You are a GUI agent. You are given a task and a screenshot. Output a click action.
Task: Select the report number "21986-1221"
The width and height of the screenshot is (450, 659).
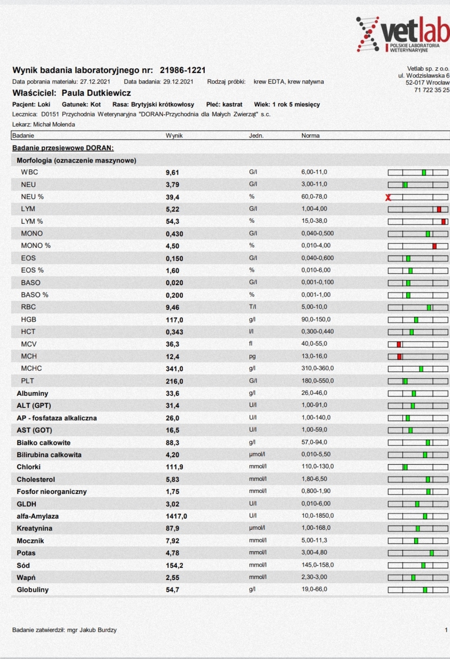click(x=183, y=70)
